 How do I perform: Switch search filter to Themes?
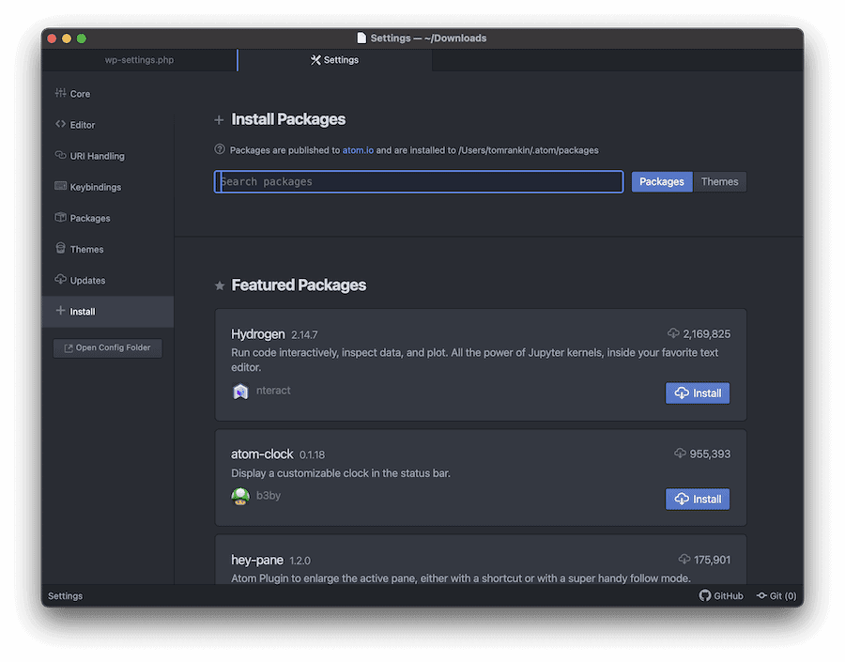719,180
